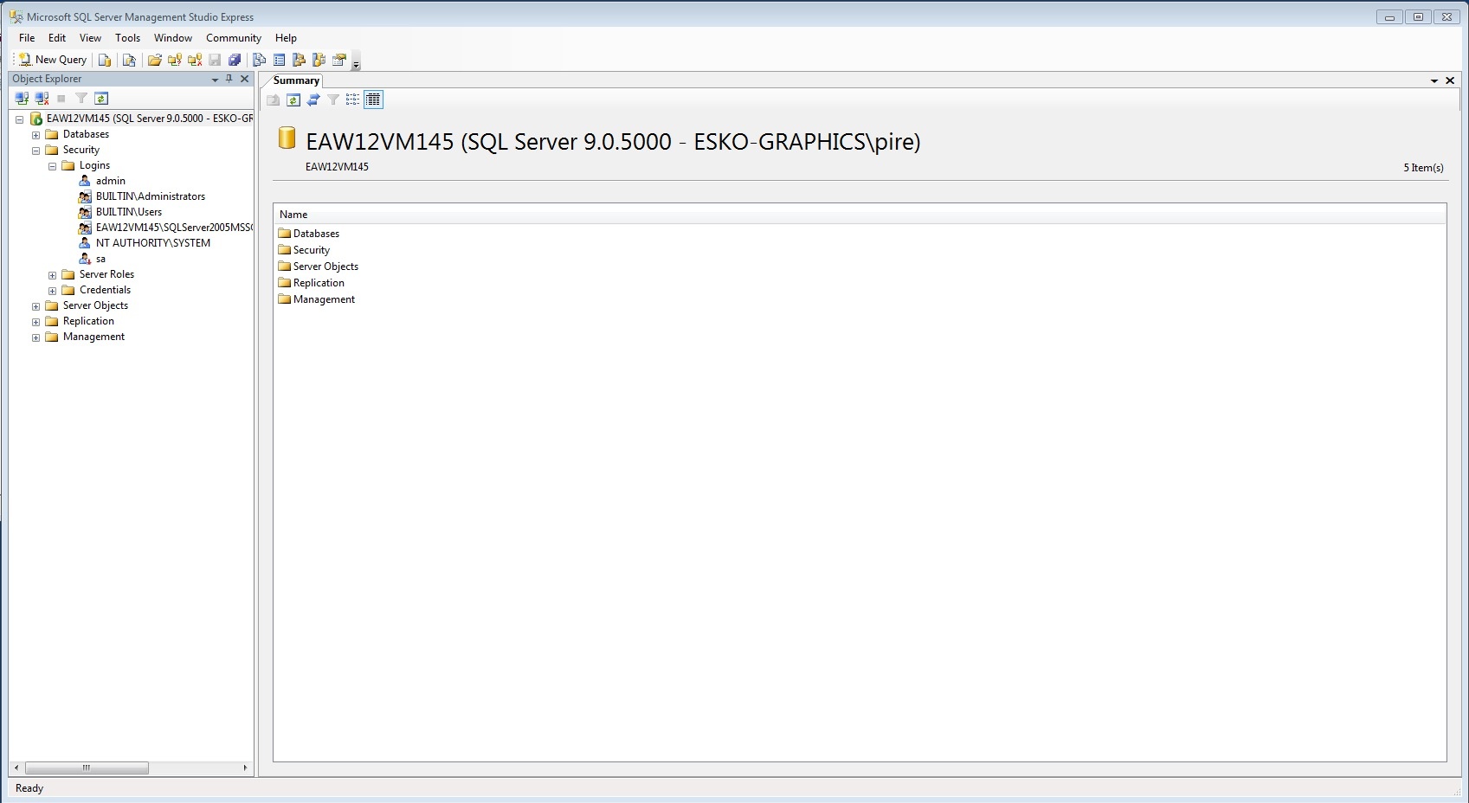The image size is (1469, 803).
Task: Switch Summary pane to Details view
Action: pyautogui.click(x=372, y=100)
